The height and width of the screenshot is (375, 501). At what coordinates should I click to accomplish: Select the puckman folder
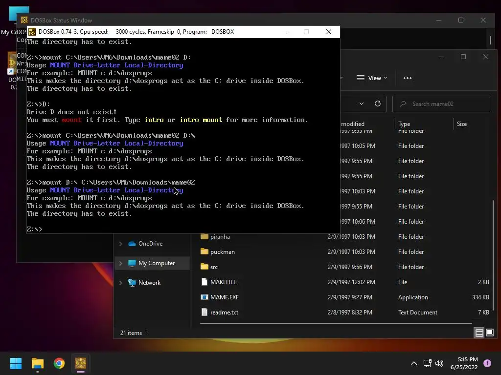pos(223,251)
